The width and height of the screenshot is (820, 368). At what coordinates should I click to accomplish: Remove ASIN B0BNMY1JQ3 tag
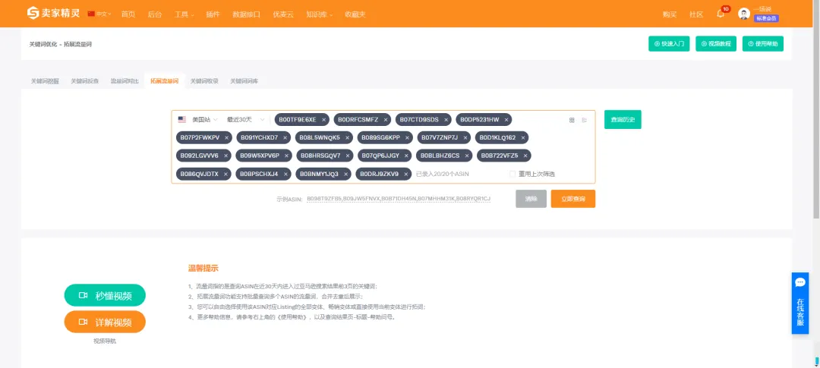(x=345, y=174)
